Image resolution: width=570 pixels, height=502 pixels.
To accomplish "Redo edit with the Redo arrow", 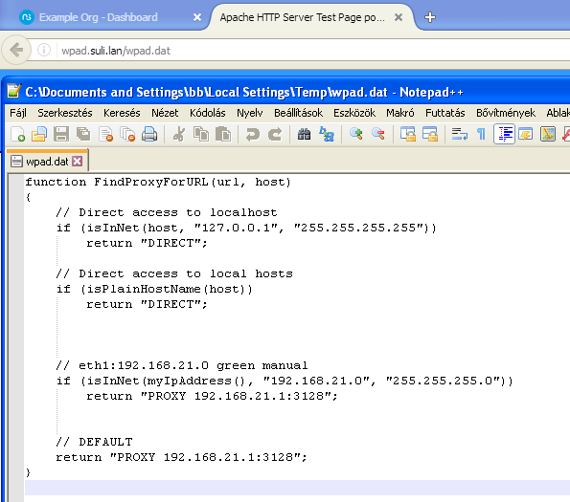I will pyautogui.click(x=275, y=134).
